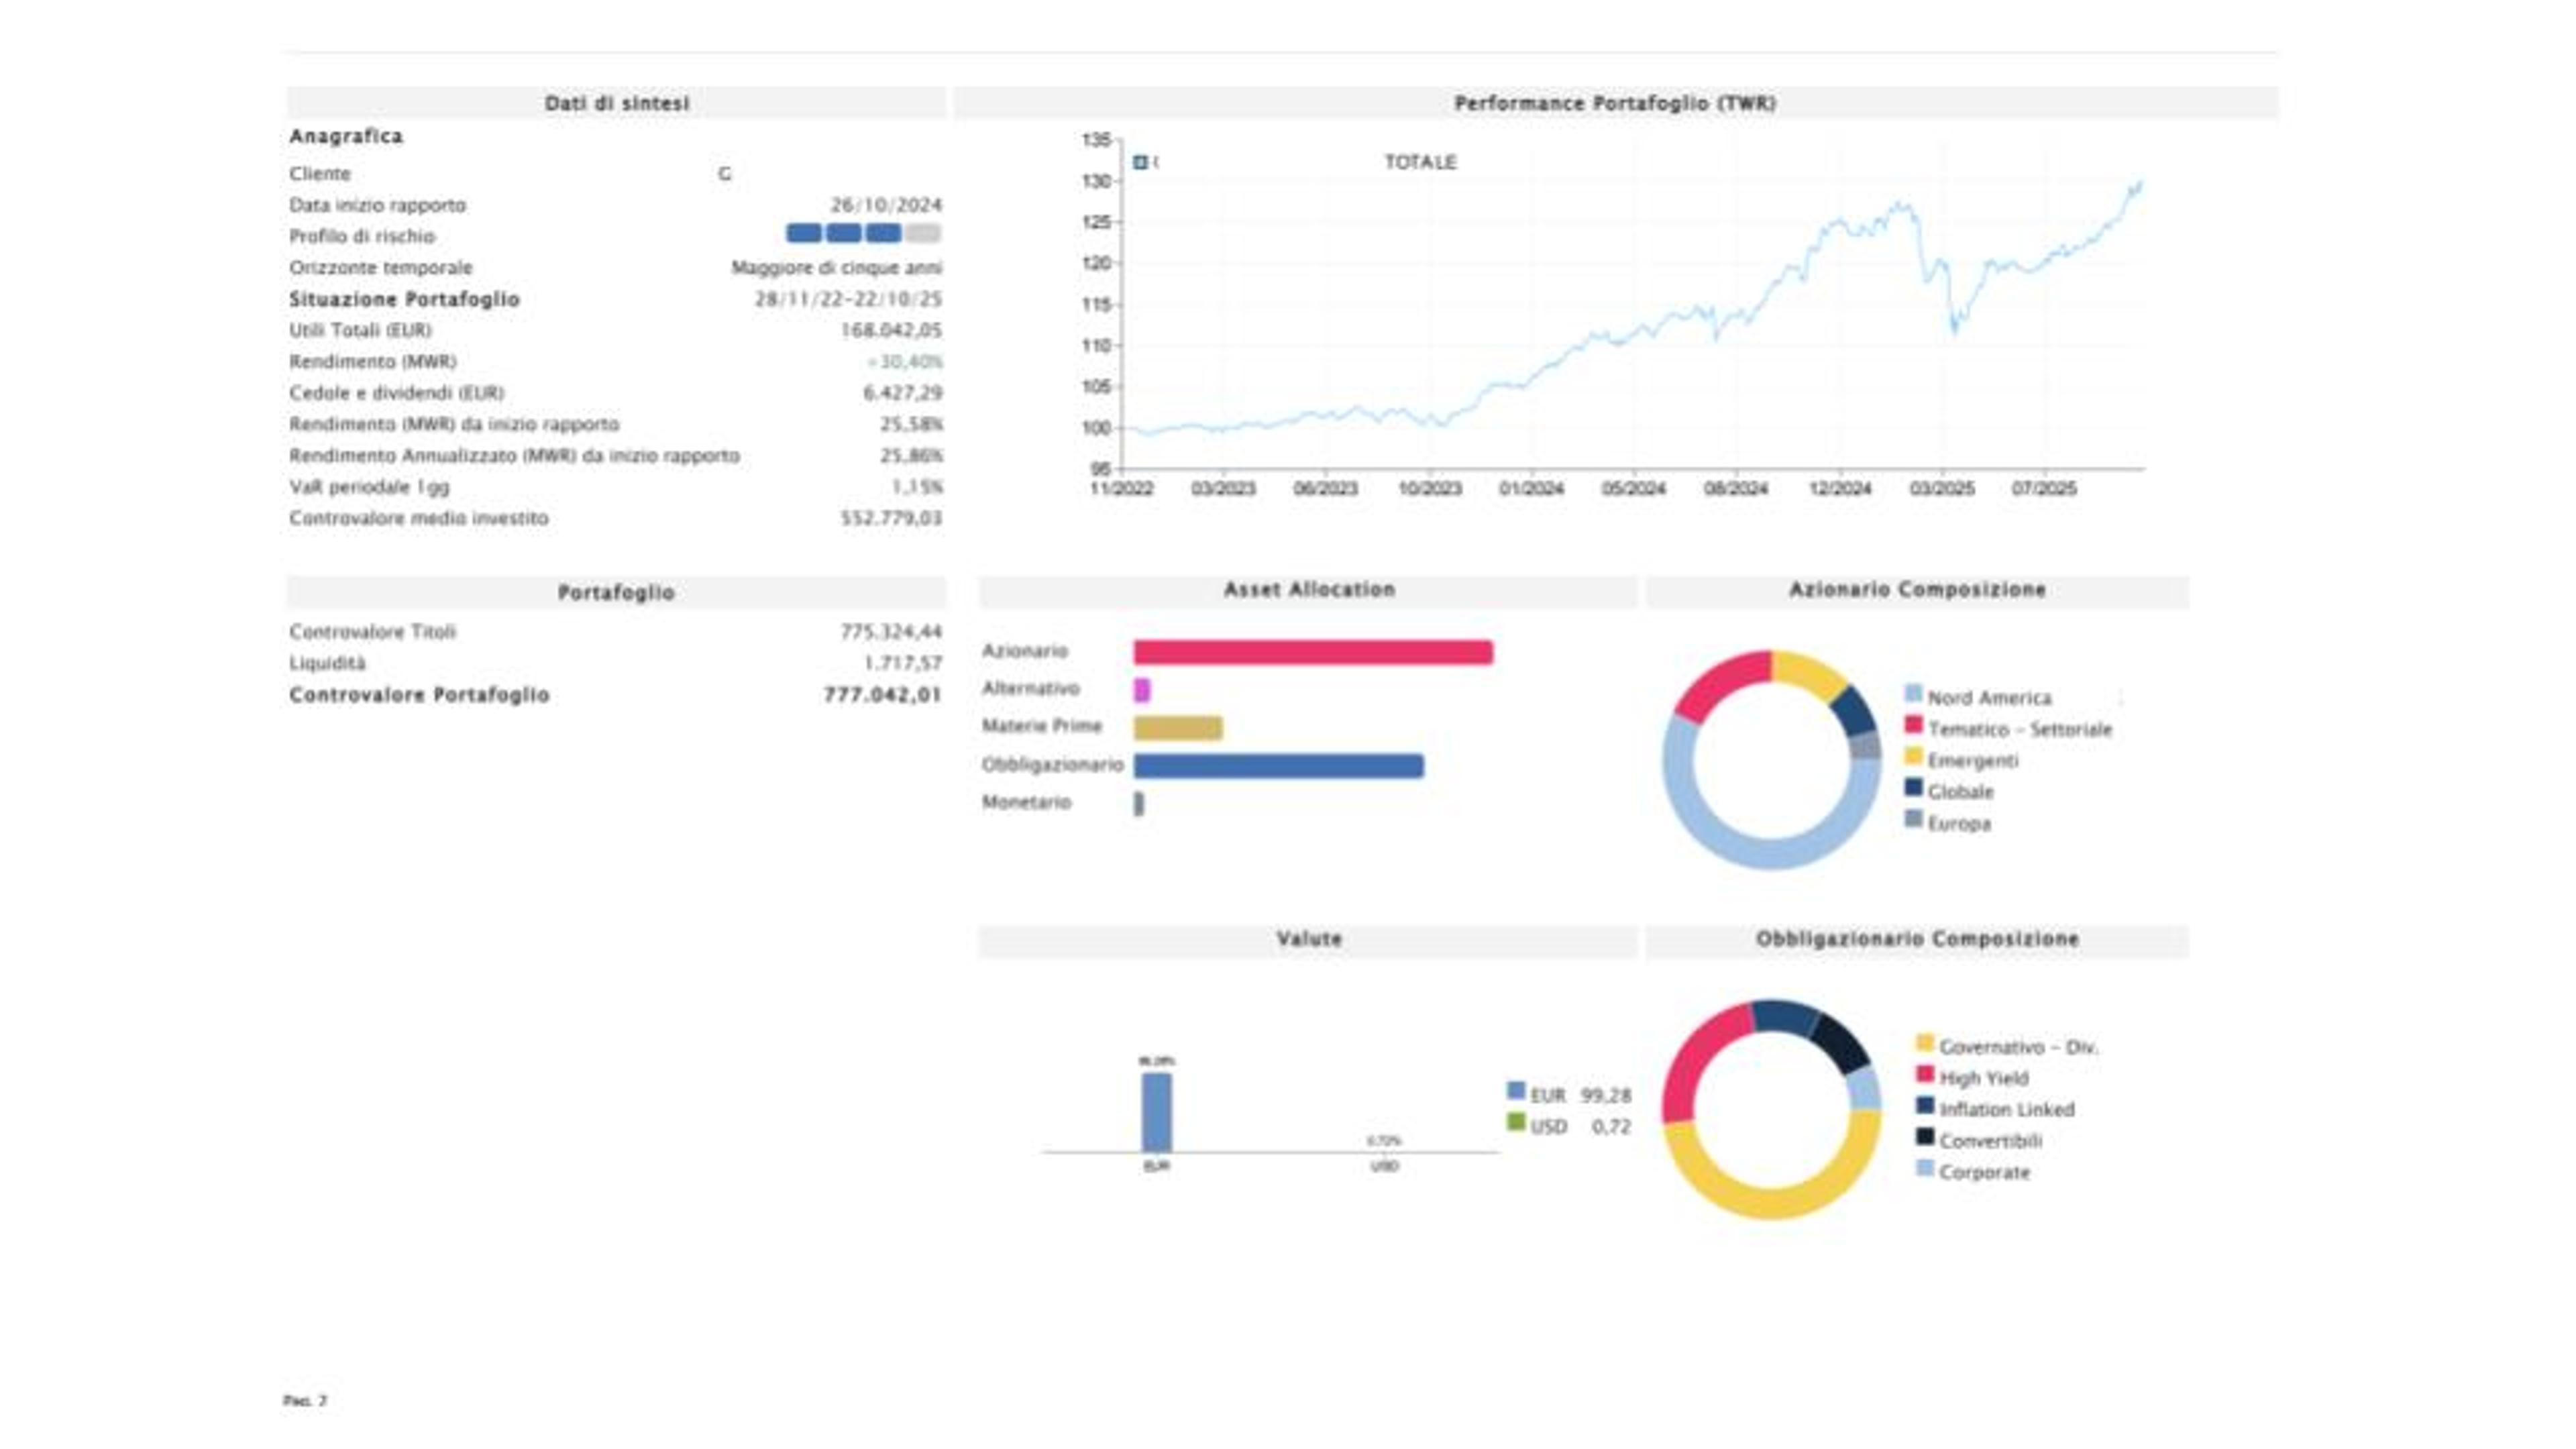The height and width of the screenshot is (1449, 2576).
Task: Click the Profilo di rischio level indicator
Action: click(x=863, y=234)
